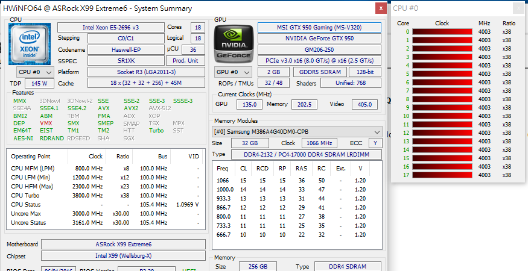Click the C0/C1 stepping field
This screenshot has height=271, width=528.
(x=126, y=39)
